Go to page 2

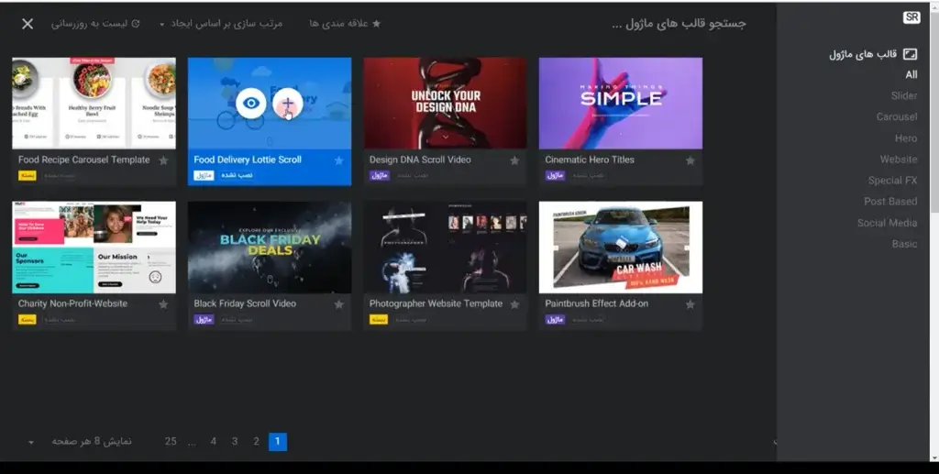click(257, 442)
